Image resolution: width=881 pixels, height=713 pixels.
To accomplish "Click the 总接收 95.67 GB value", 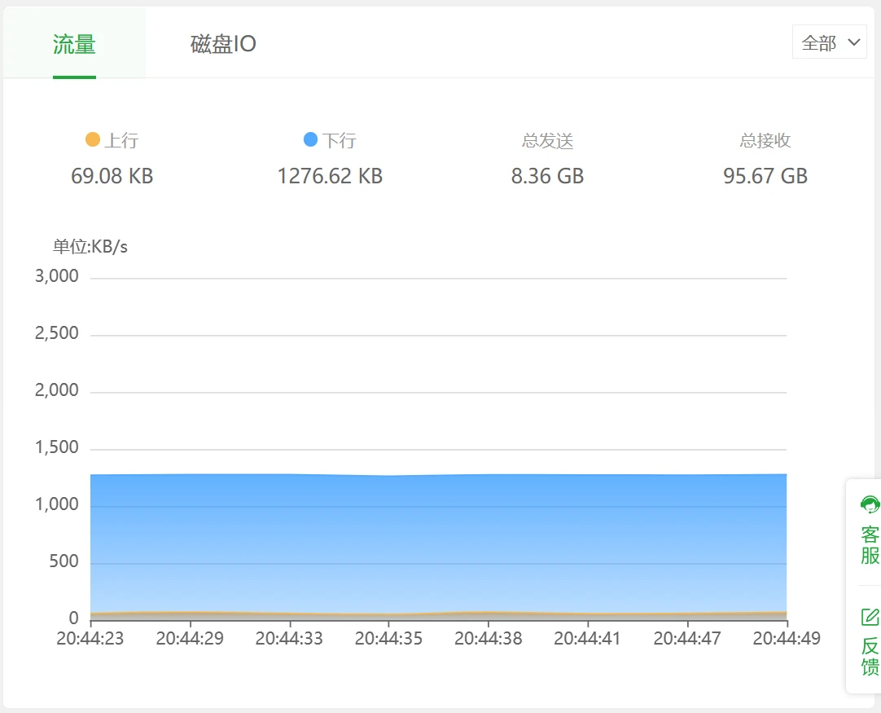I will tap(765, 176).
